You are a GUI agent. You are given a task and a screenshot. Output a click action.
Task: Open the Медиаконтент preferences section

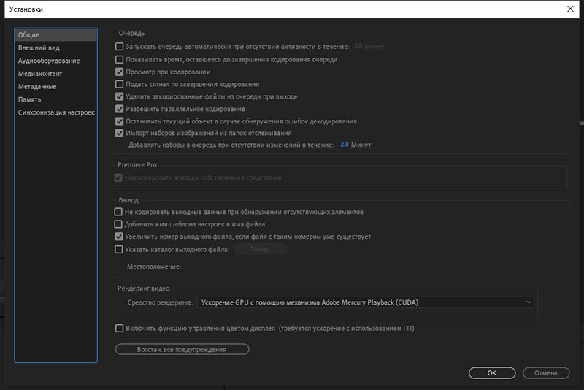pos(40,74)
